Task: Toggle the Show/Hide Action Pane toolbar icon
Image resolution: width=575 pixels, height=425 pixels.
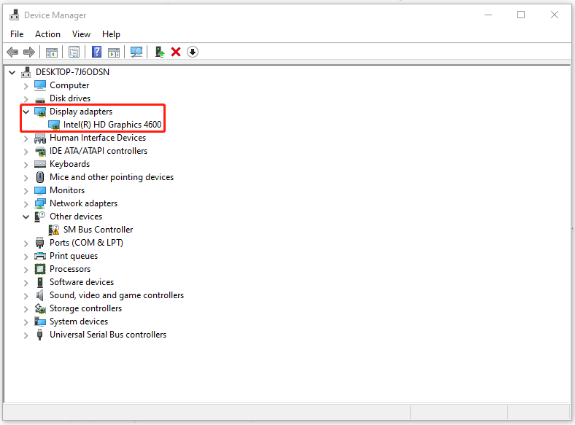Action: coord(114,52)
